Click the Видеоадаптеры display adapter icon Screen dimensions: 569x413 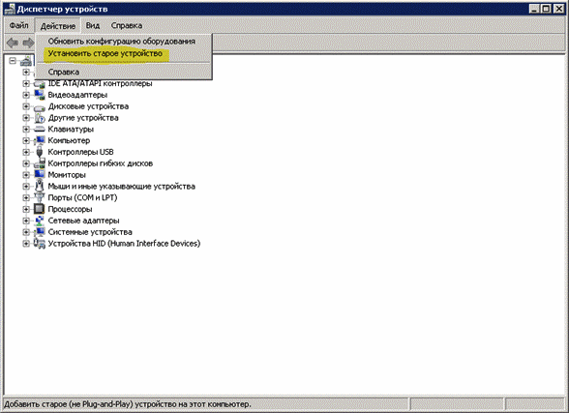coord(39,95)
